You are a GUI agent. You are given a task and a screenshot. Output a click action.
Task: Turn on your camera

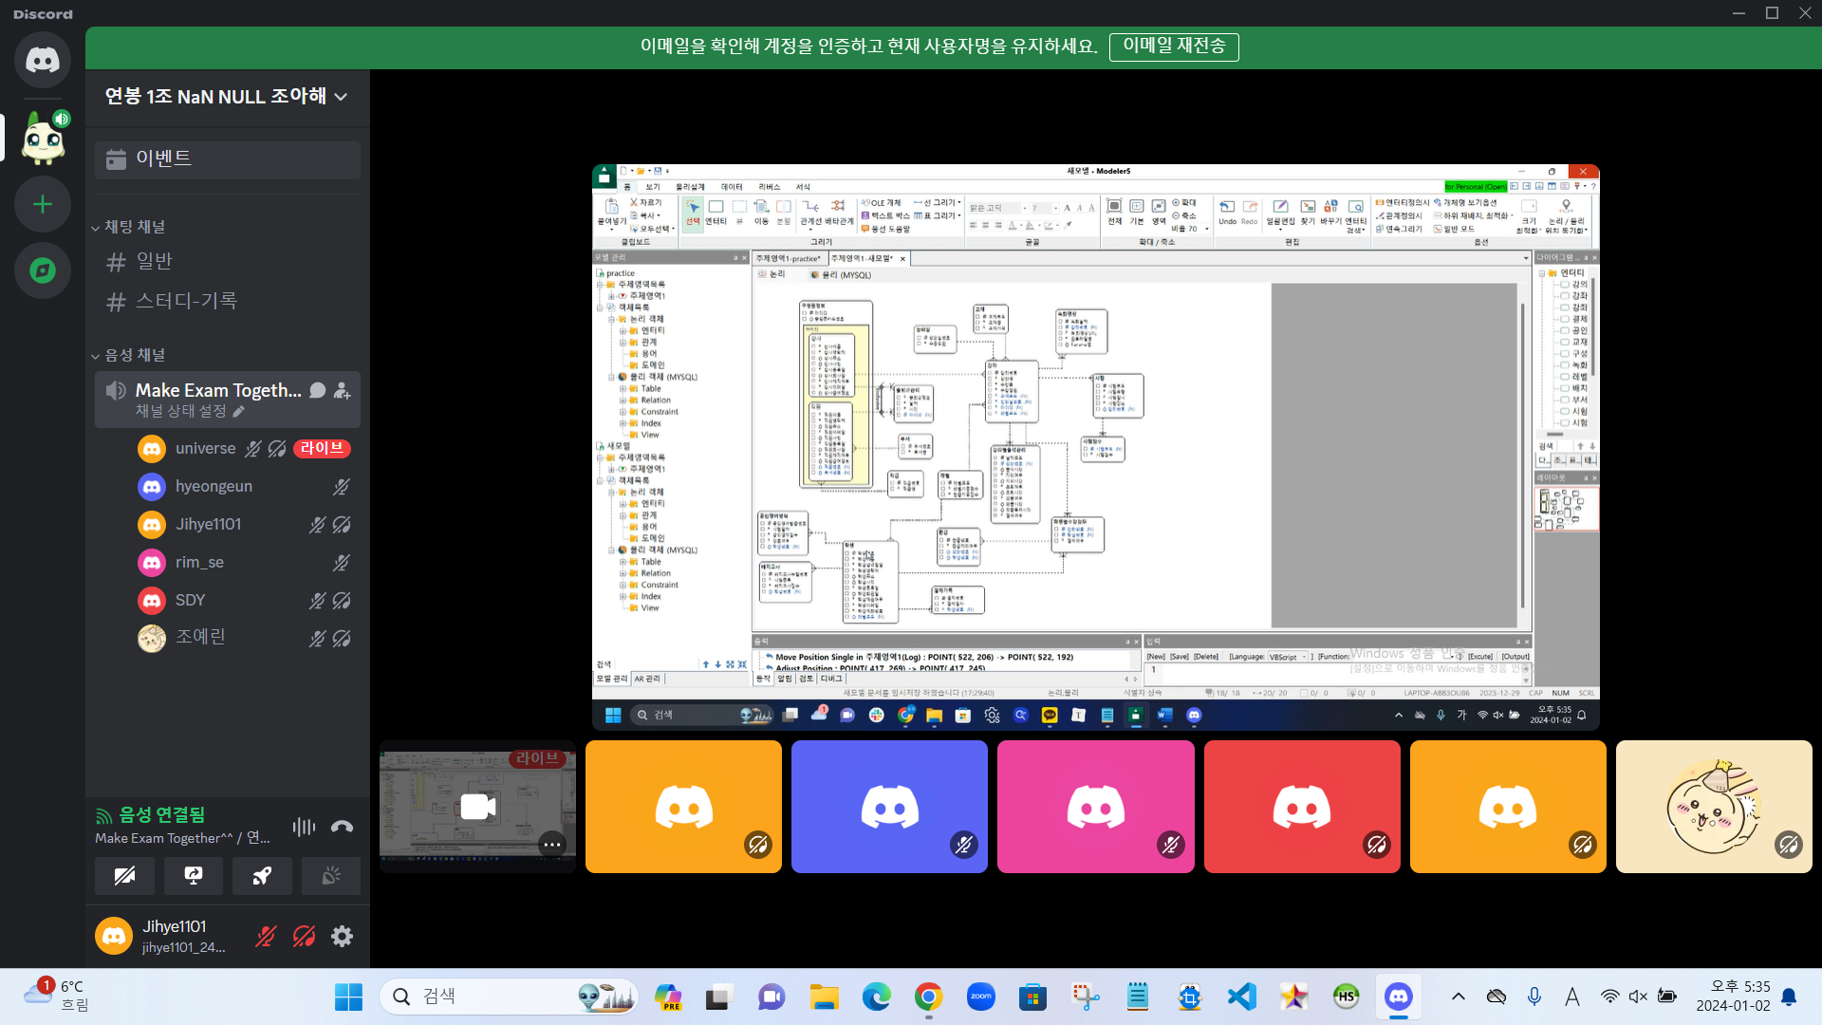click(124, 875)
